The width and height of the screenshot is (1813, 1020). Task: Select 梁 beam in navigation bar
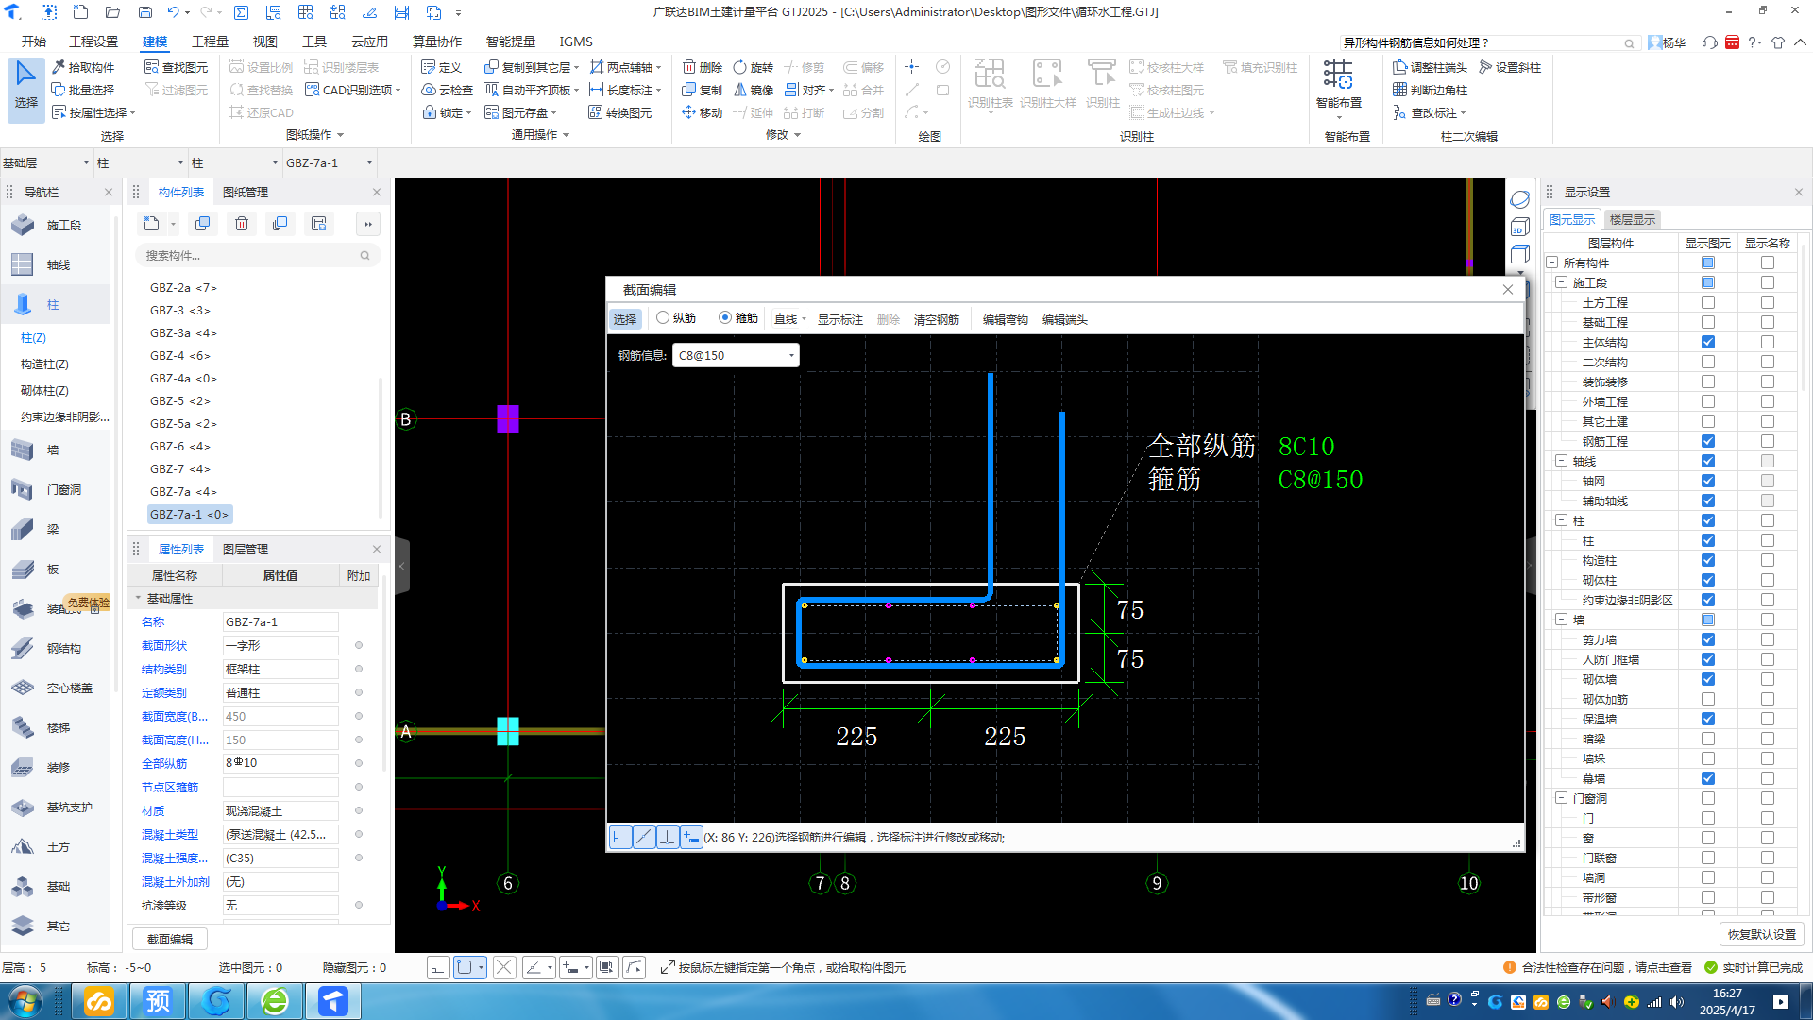pyautogui.click(x=53, y=529)
